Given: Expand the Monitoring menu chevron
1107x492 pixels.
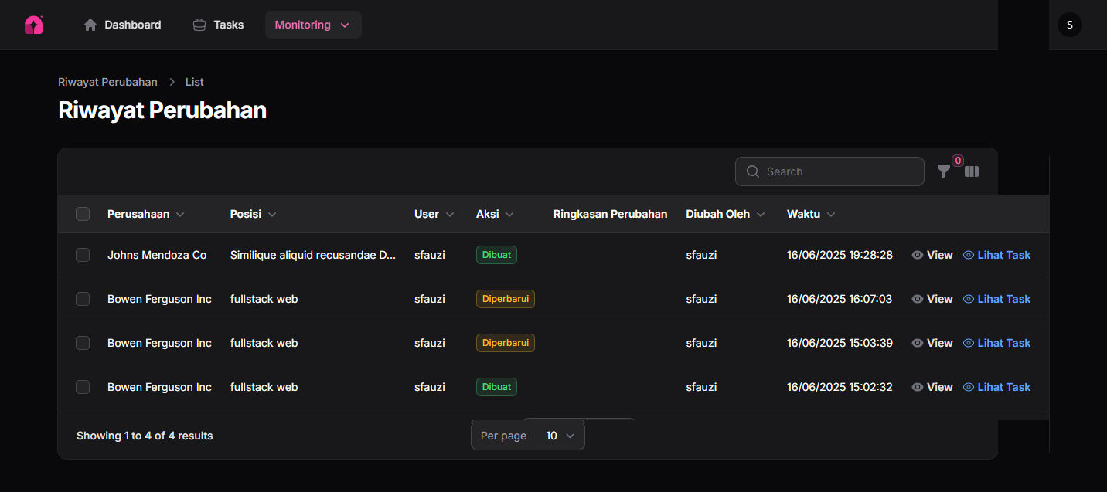Looking at the screenshot, I should pos(345,25).
